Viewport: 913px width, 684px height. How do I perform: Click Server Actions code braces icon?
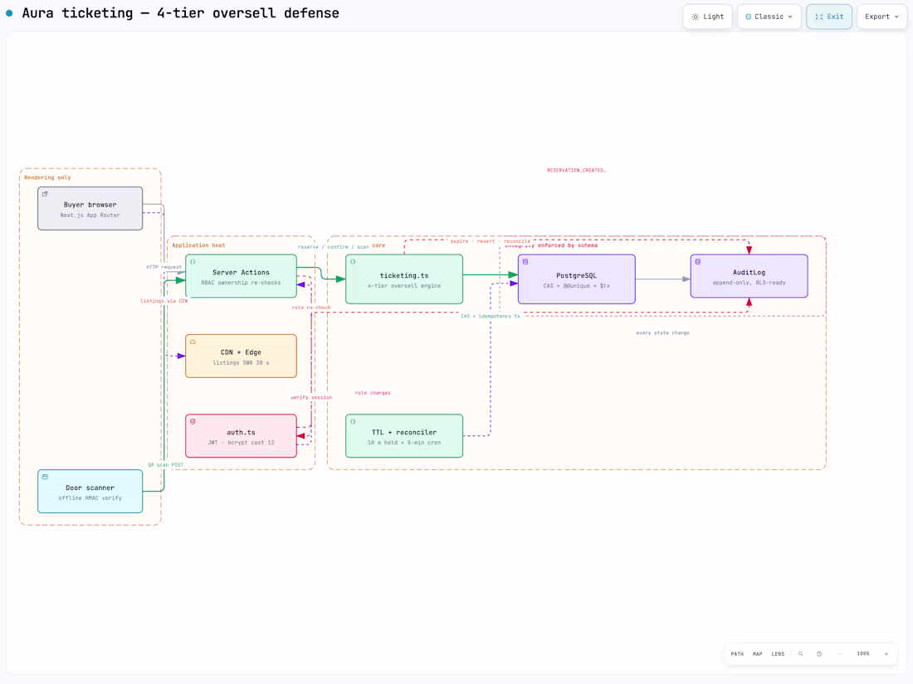click(193, 262)
